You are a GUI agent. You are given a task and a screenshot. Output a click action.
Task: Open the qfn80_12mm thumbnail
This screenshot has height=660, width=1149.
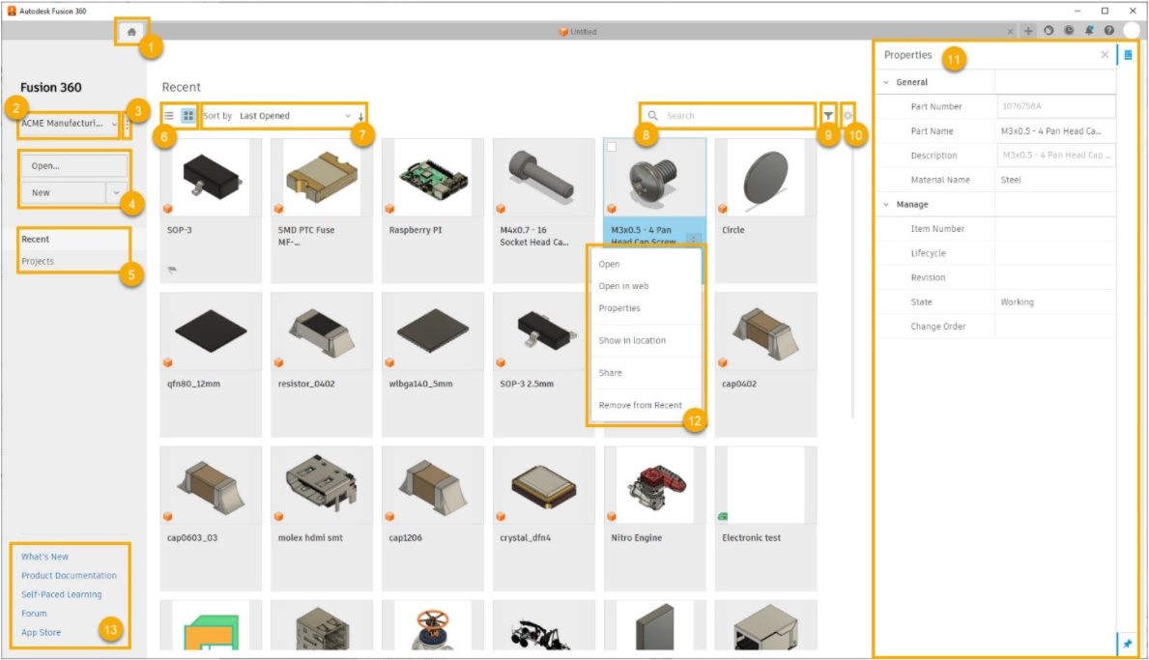click(211, 331)
